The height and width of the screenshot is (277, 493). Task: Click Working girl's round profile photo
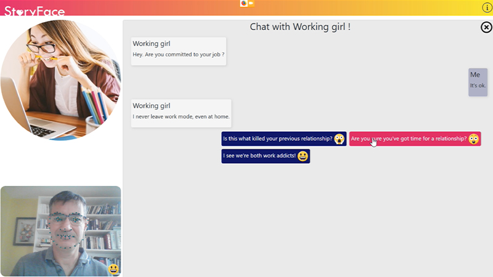coord(60,79)
